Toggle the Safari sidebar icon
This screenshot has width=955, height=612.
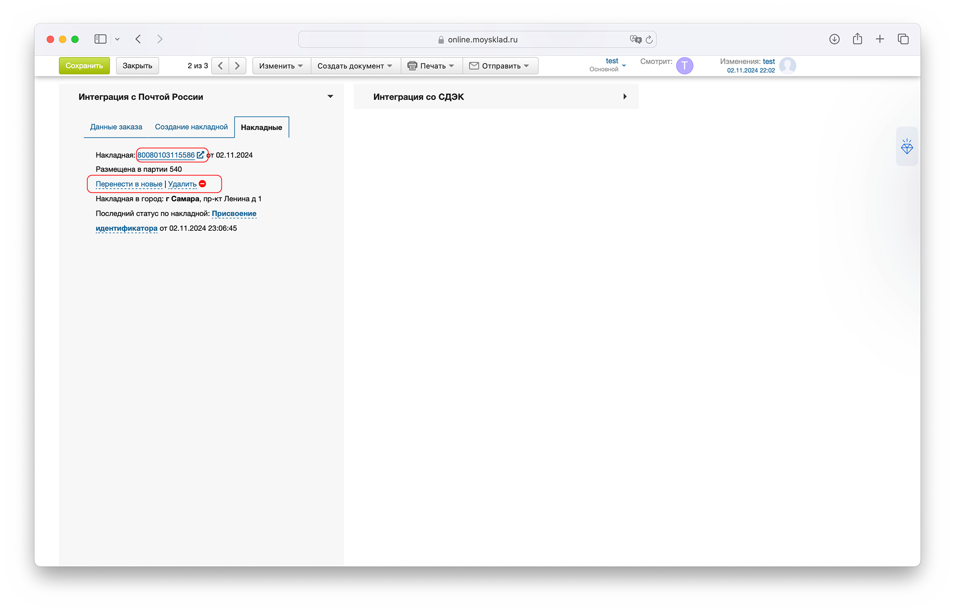(x=100, y=39)
